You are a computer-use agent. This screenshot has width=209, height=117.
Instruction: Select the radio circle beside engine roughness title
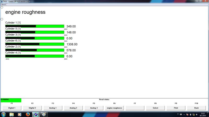click(2, 7)
